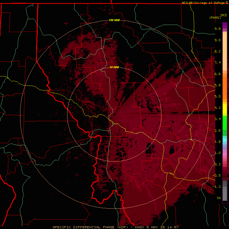Click the 8.2 value on the color scale
229x229 pixels.
coord(218,51)
